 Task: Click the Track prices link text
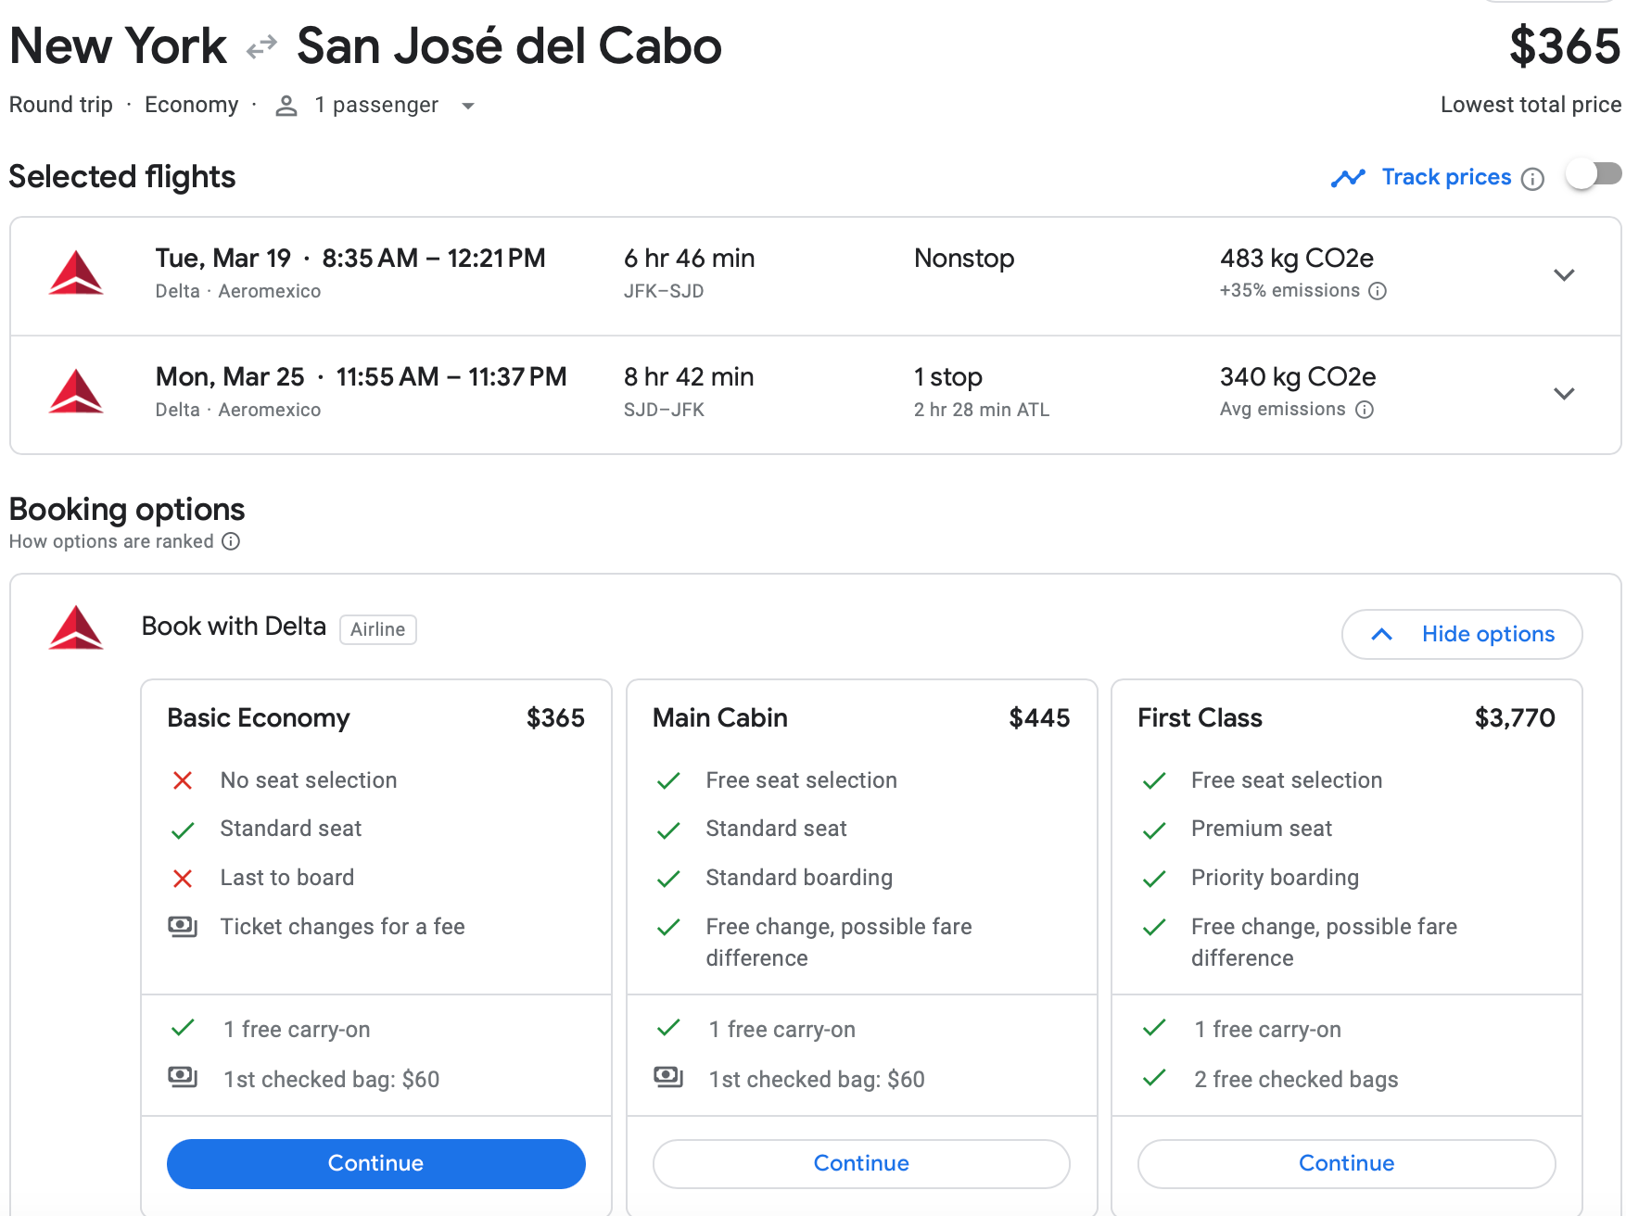pyautogui.click(x=1446, y=177)
